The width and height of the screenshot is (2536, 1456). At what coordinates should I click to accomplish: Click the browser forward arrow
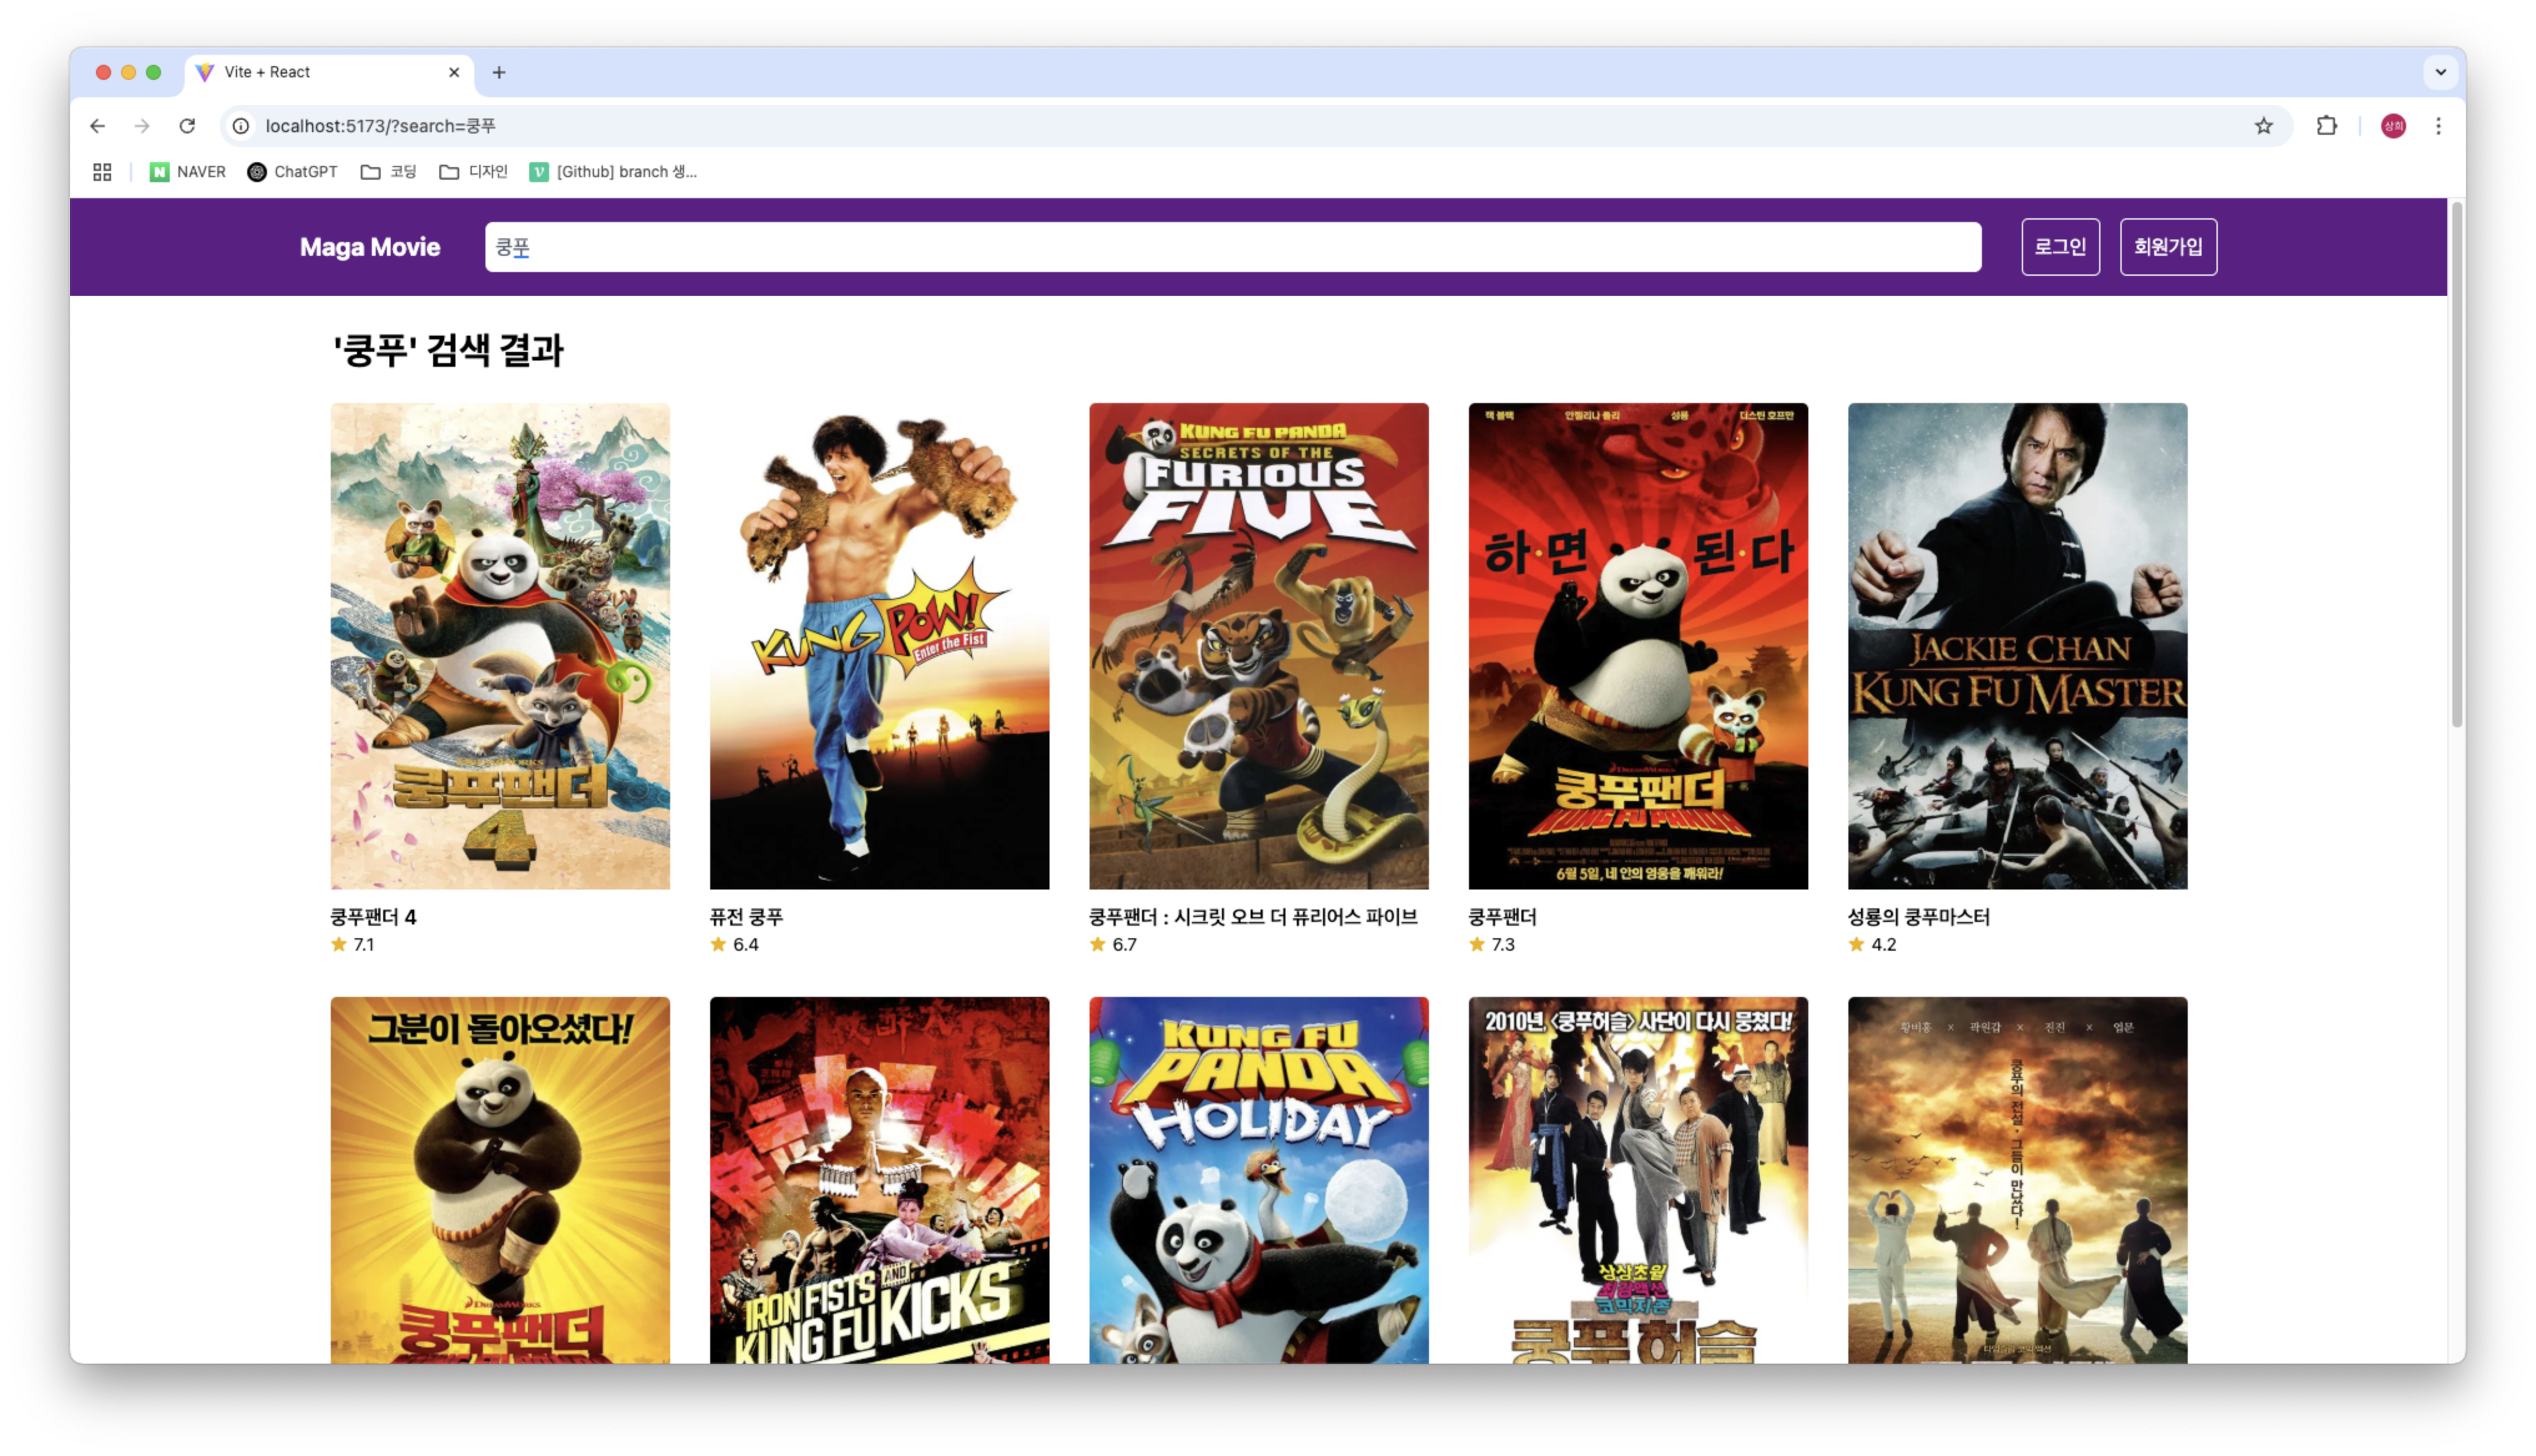click(x=142, y=126)
